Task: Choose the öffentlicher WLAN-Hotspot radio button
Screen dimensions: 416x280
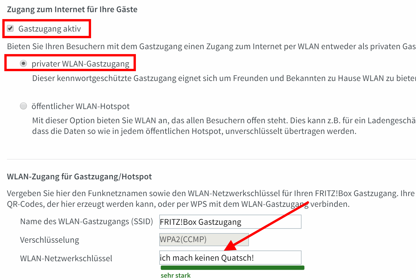Action: (x=23, y=106)
